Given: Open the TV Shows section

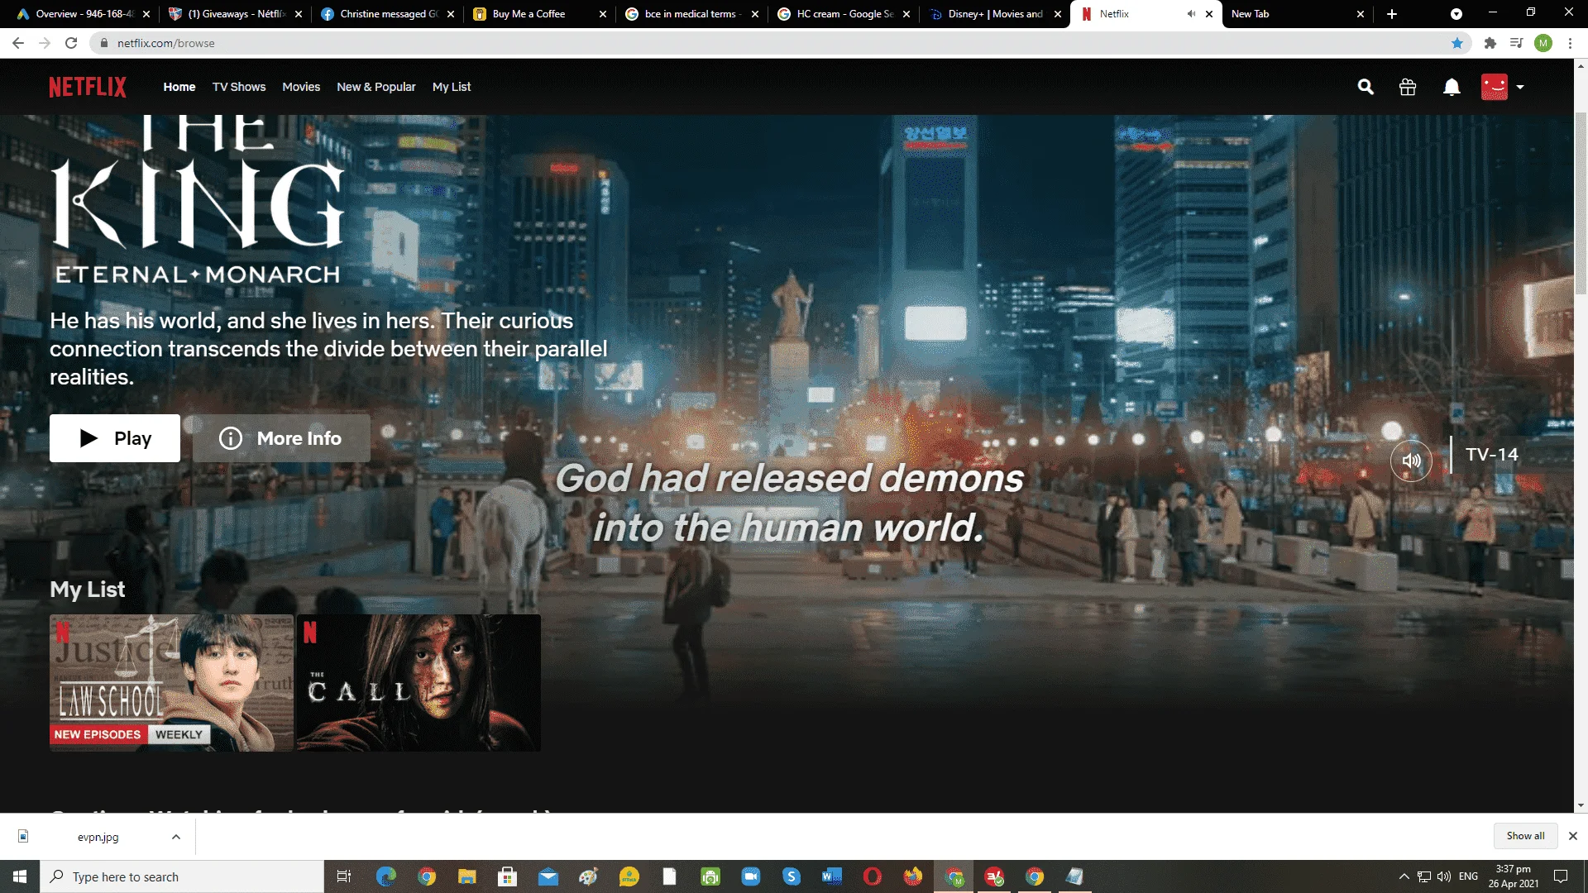Looking at the screenshot, I should pyautogui.click(x=239, y=87).
